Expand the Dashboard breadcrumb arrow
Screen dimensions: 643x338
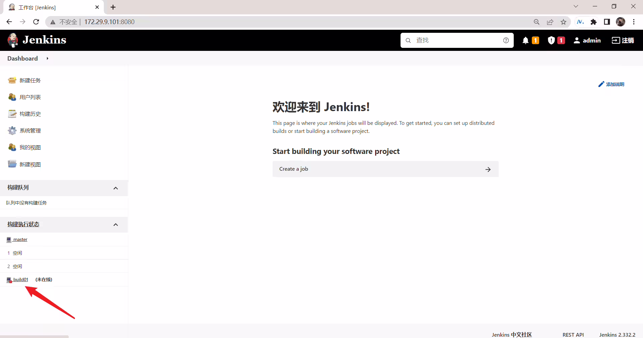pyautogui.click(x=48, y=59)
